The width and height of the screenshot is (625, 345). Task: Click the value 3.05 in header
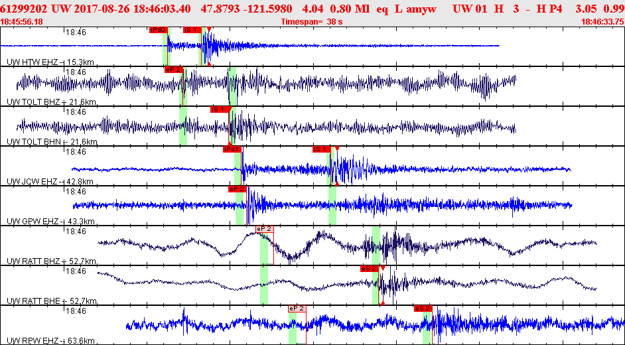(x=585, y=9)
